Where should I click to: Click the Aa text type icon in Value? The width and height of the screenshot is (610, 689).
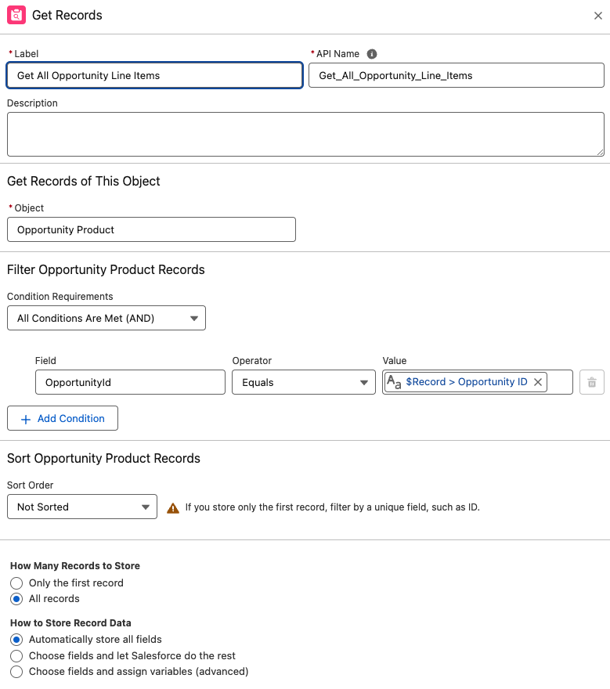pos(394,382)
